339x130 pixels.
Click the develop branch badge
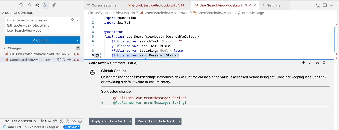(72, 127)
